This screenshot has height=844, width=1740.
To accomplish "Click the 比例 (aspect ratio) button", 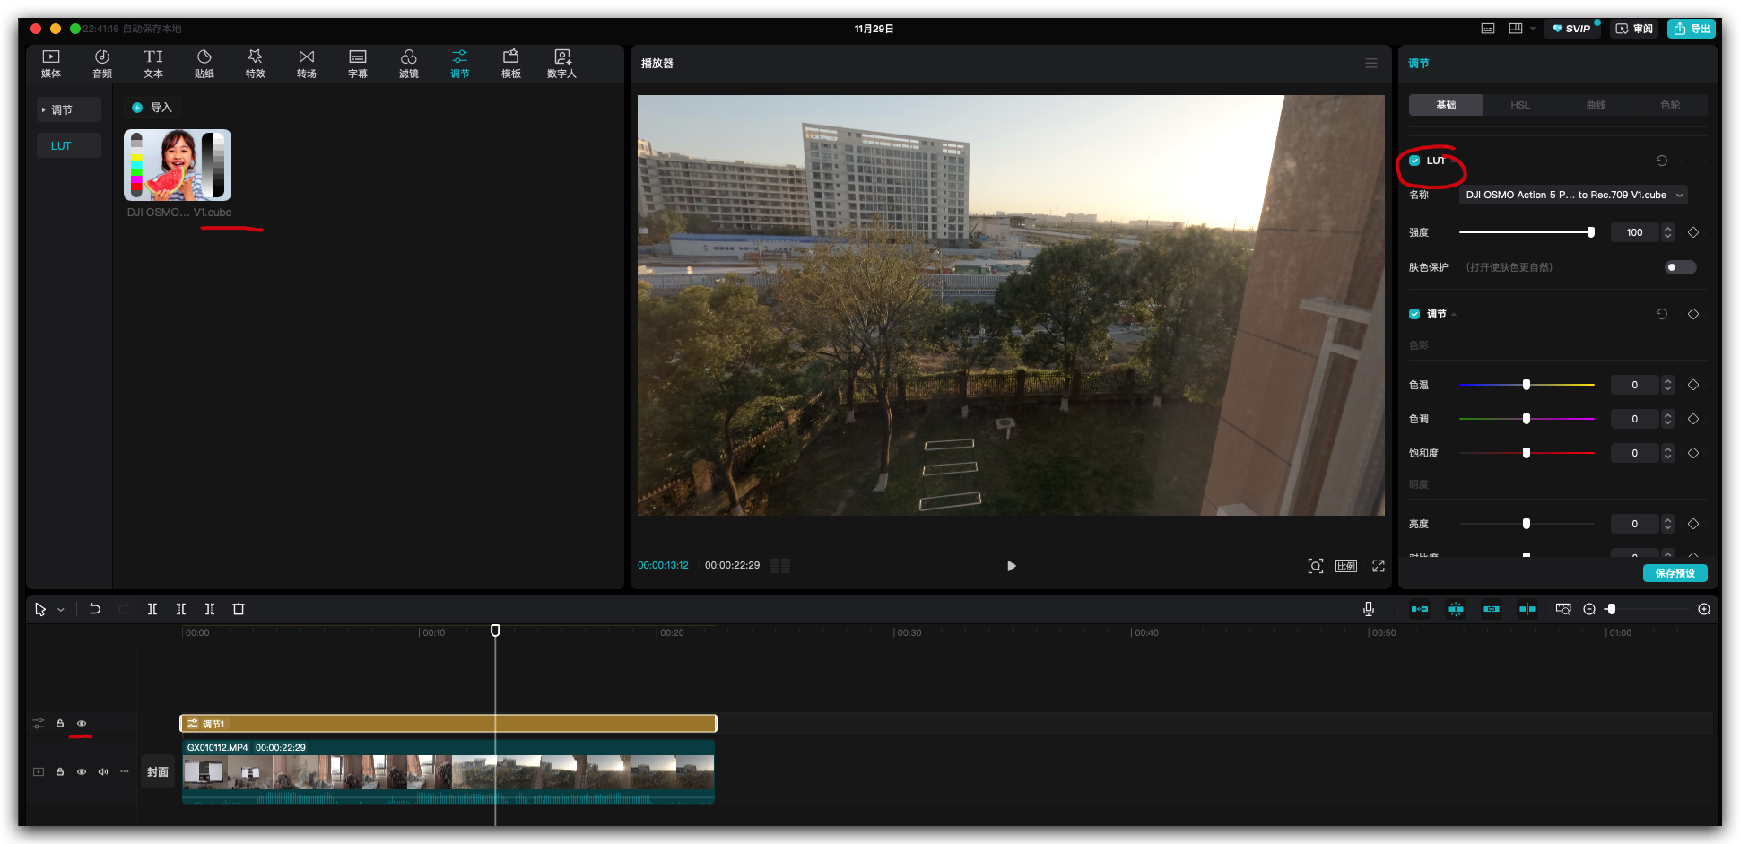I will 1346,566.
